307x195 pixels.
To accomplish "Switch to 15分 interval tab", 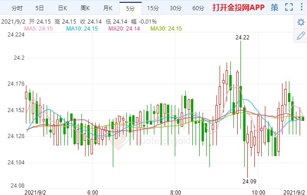I will point(153,8).
